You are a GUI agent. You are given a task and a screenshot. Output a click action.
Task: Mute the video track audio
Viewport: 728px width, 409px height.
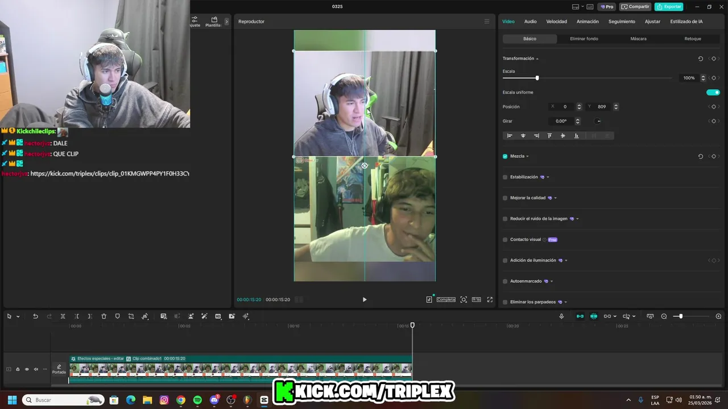pos(36,369)
